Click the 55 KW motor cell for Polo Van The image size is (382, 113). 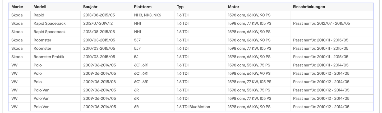[249, 90]
